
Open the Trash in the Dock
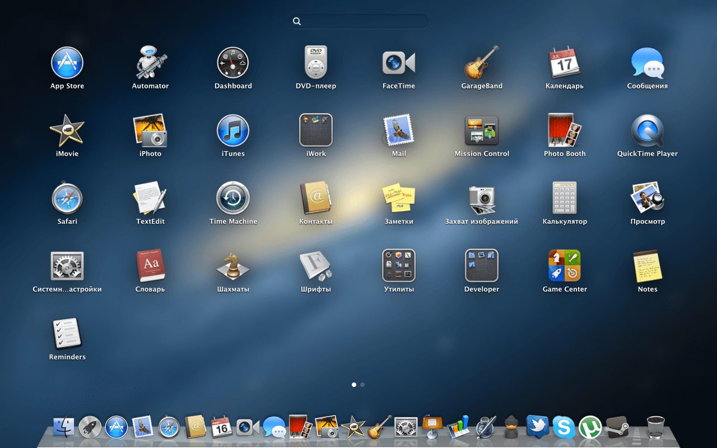coord(655,427)
